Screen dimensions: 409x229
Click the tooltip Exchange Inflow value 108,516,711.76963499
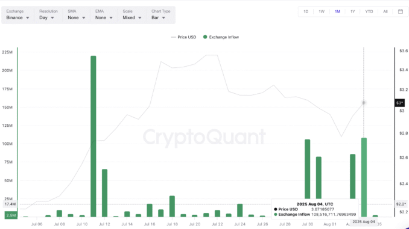click(x=334, y=215)
